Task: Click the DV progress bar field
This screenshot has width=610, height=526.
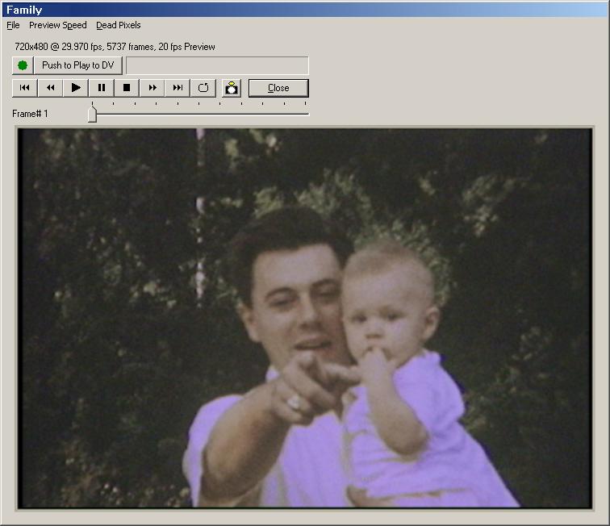Action: [x=217, y=65]
